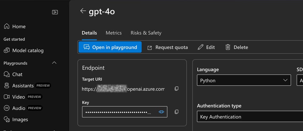Click the Open in playground button

point(110,47)
